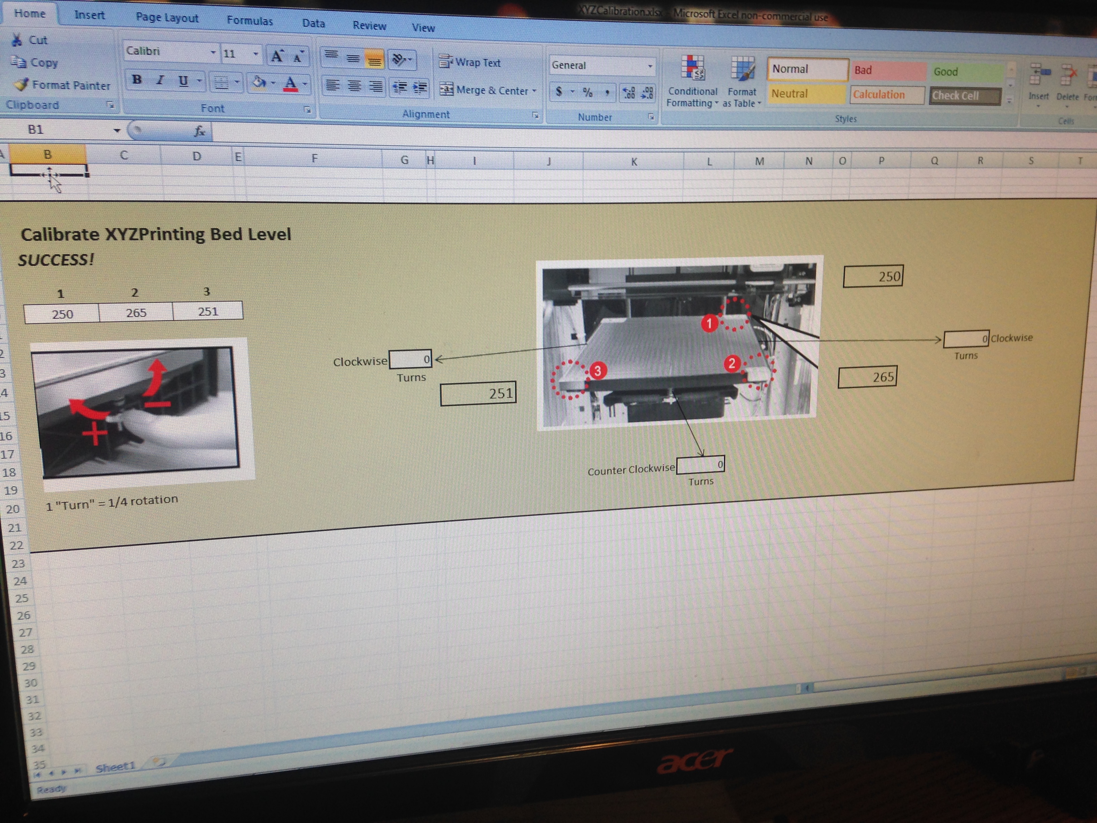Open the Number dialog launcher

pos(651,117)
